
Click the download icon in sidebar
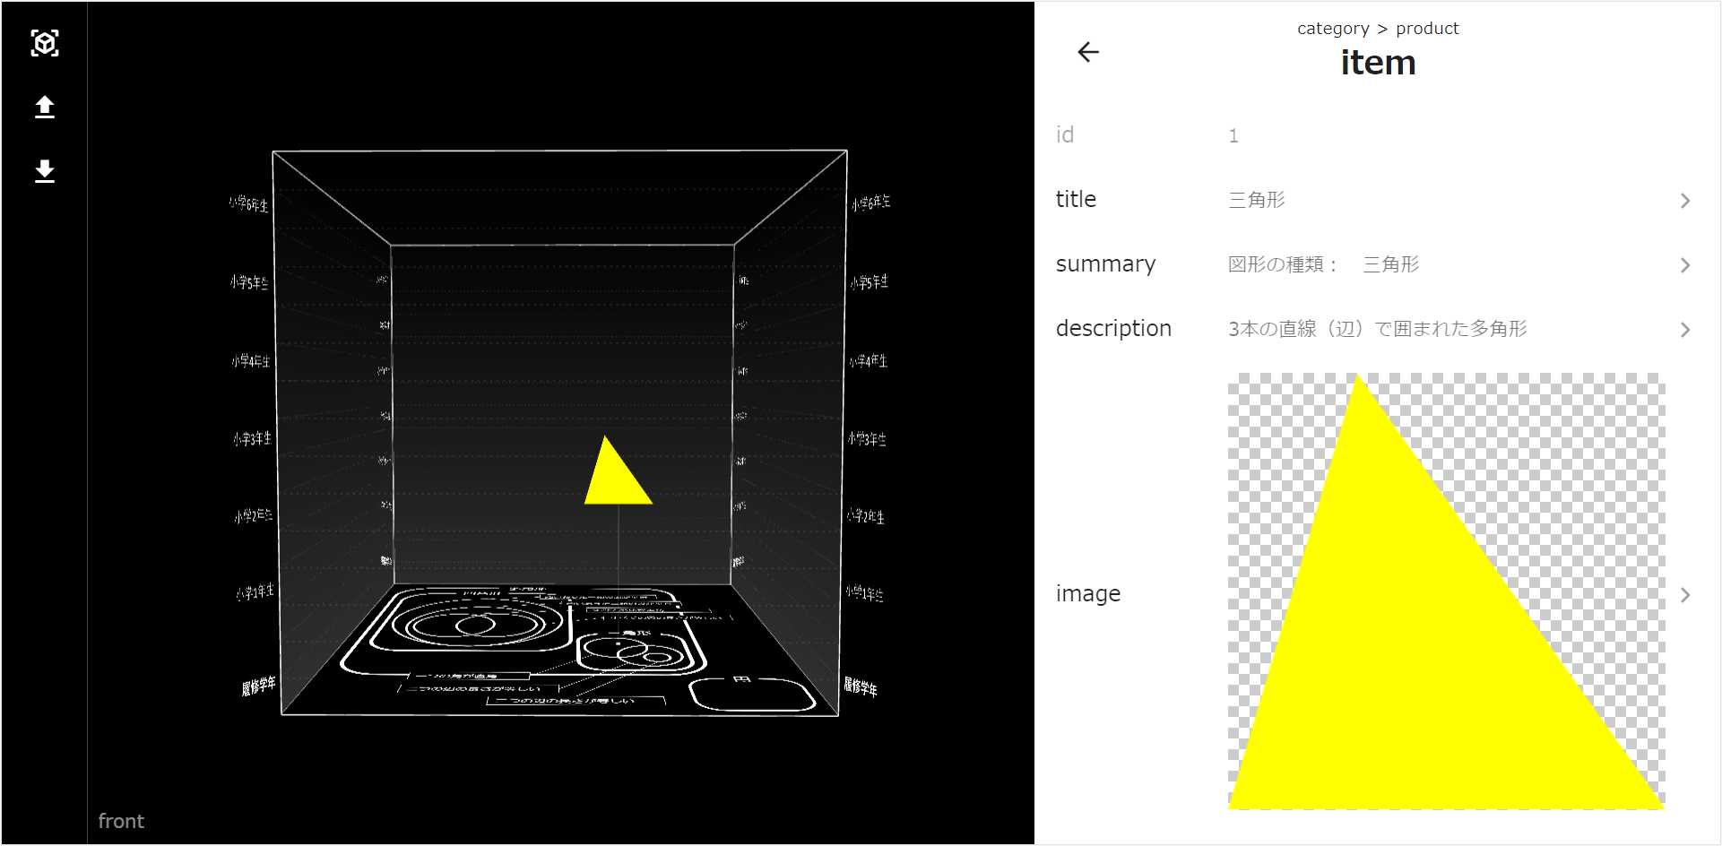coord(45,171)
